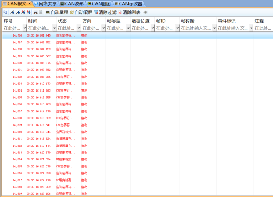273x197 pixels.
Task: Click the 注释 column header
Action: (x=263, y=21)
